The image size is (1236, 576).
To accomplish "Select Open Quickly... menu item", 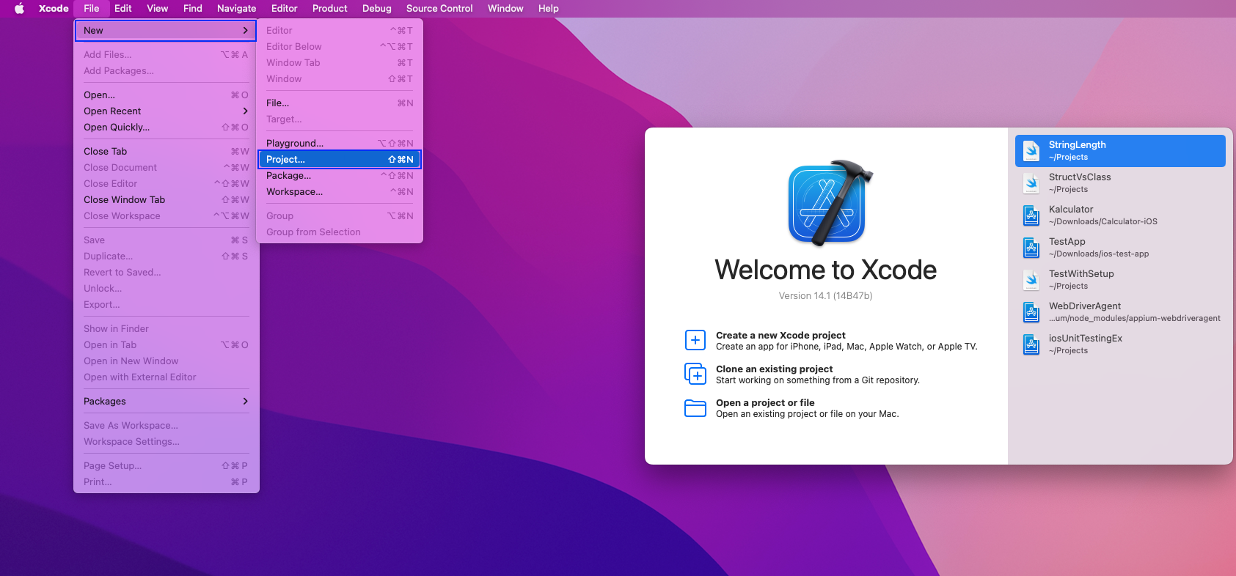I will (x=166, y=127).
